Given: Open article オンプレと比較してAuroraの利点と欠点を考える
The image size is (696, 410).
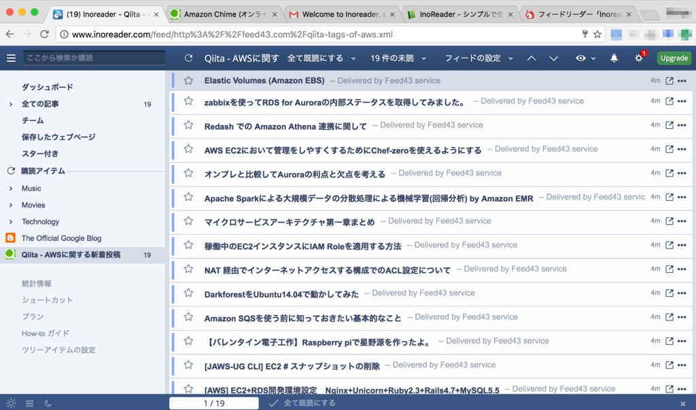Looking at the screenshot, I should click(295, 174).
